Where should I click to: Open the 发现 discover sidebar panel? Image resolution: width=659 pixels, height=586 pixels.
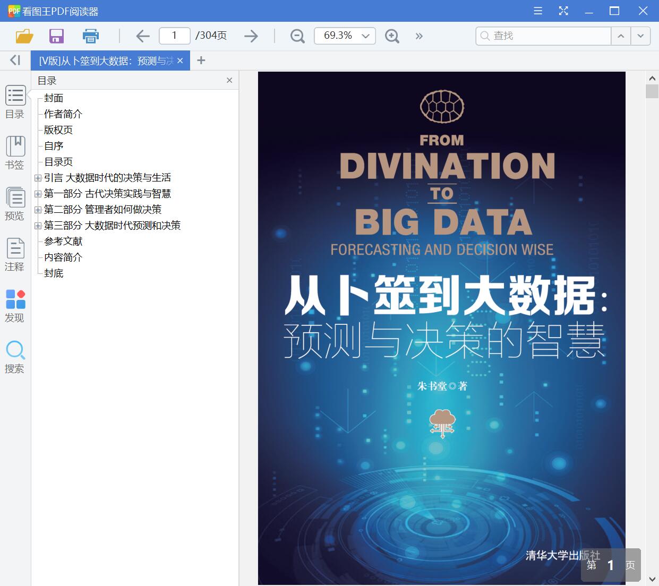(x=15, y=306)
